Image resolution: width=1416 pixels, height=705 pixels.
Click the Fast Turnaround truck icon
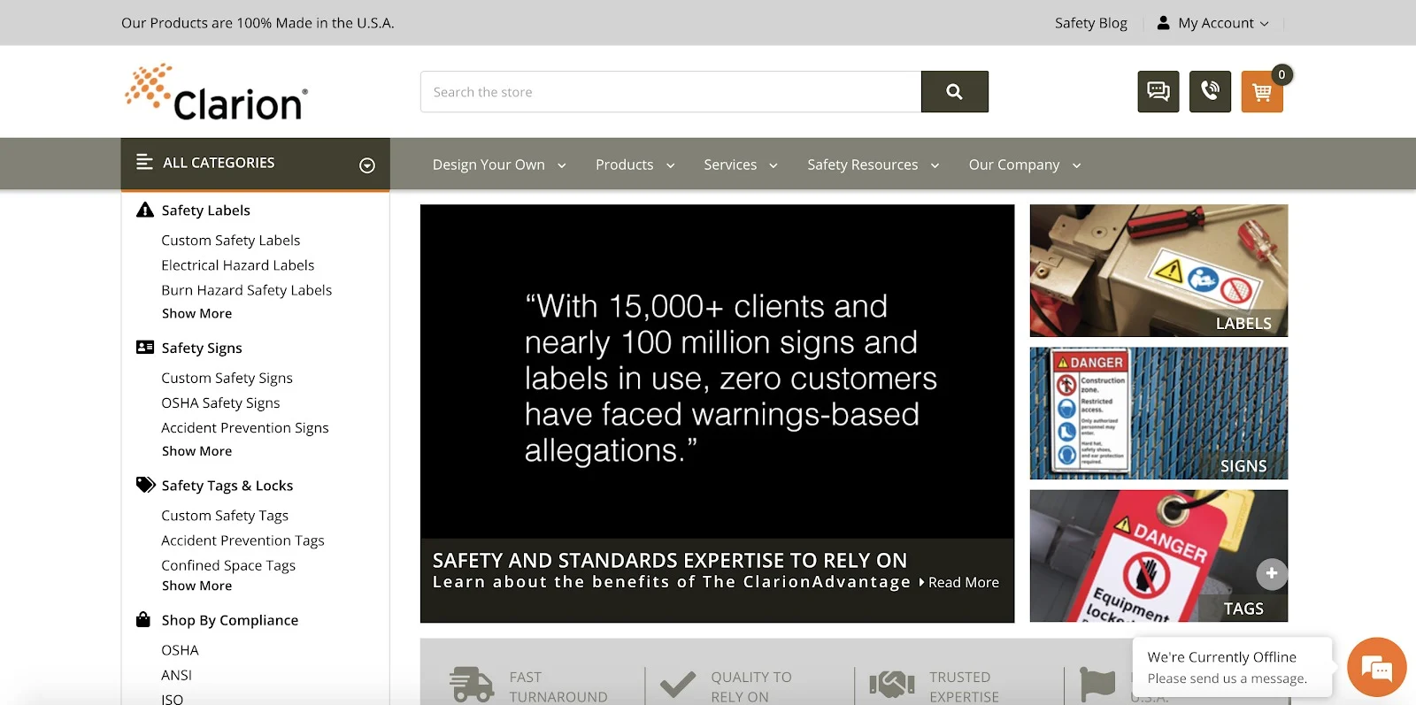point(472,685)
